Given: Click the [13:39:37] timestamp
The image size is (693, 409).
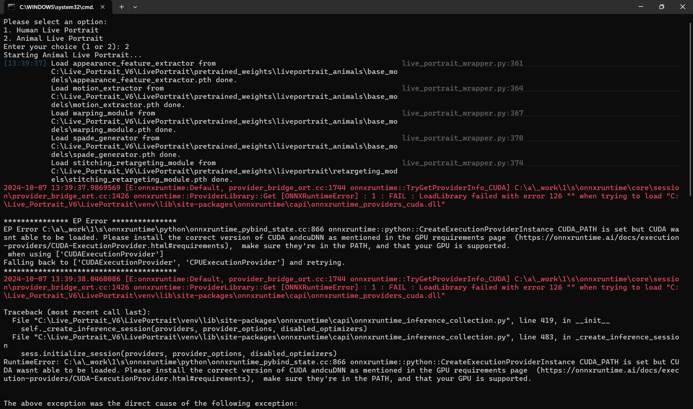Looking at the screenshot, I should 25,63.
